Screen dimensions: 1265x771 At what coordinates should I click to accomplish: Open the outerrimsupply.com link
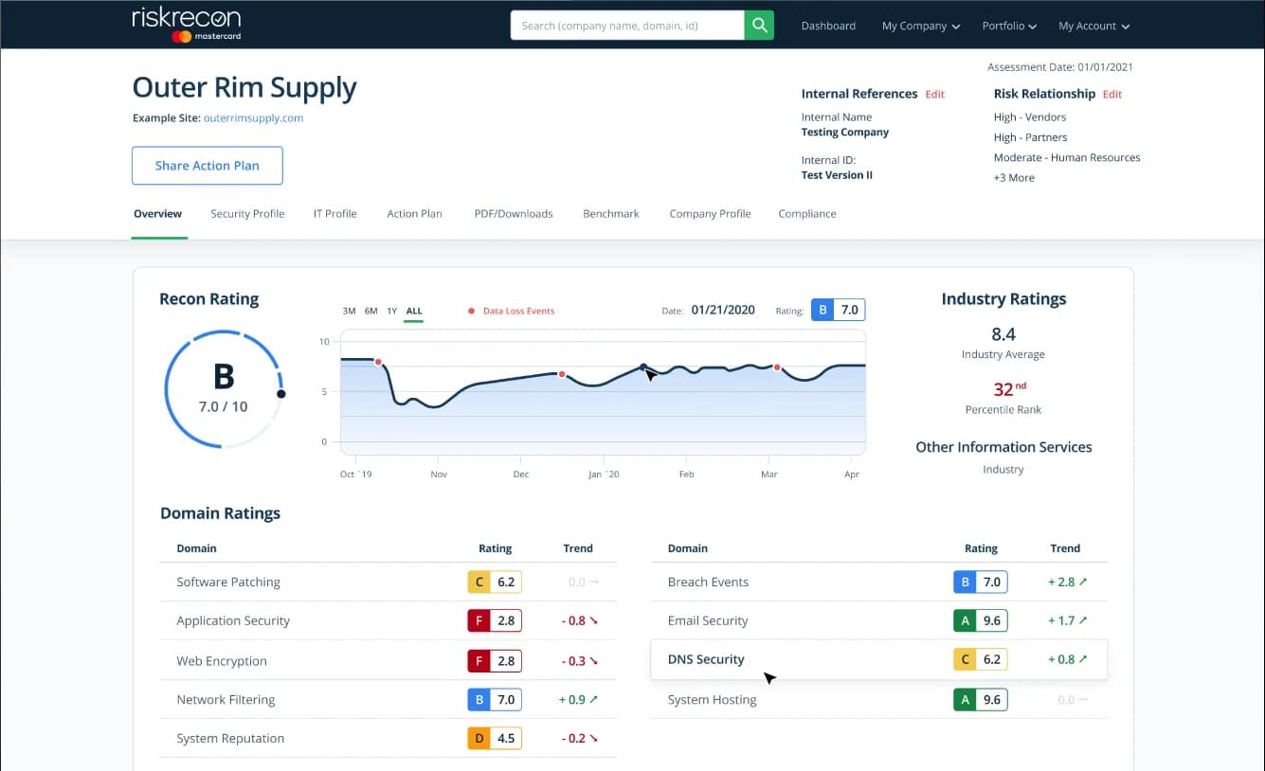point(253,118)
